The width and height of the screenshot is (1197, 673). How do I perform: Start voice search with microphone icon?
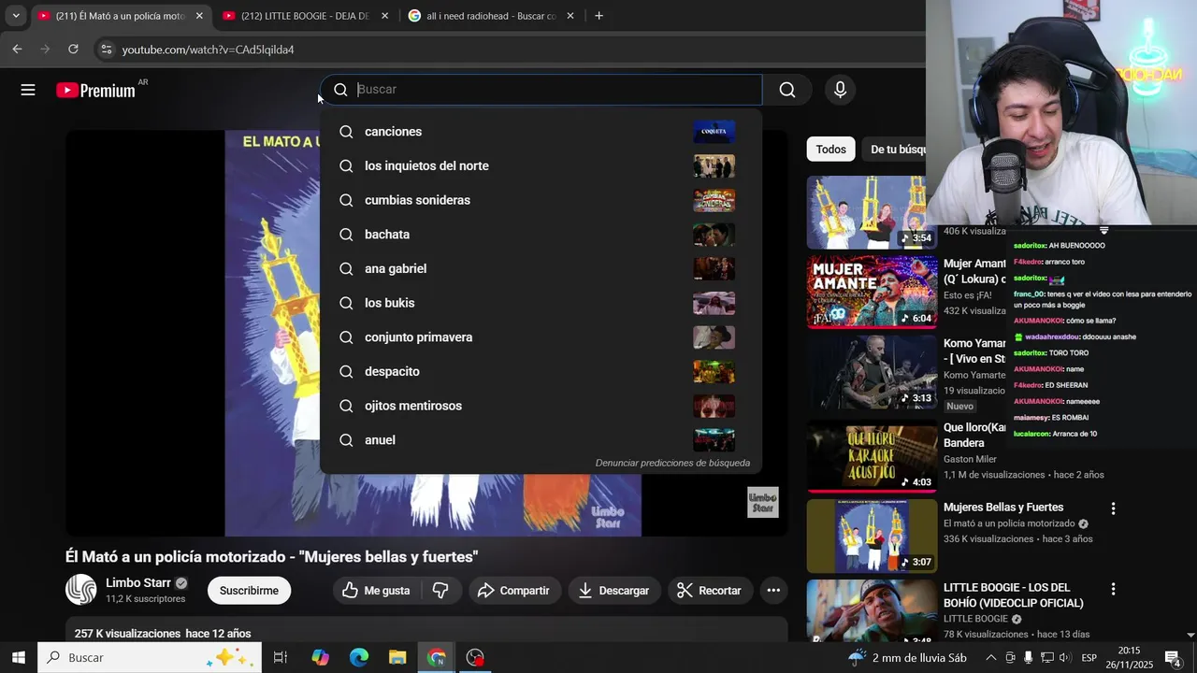(840, 90)
